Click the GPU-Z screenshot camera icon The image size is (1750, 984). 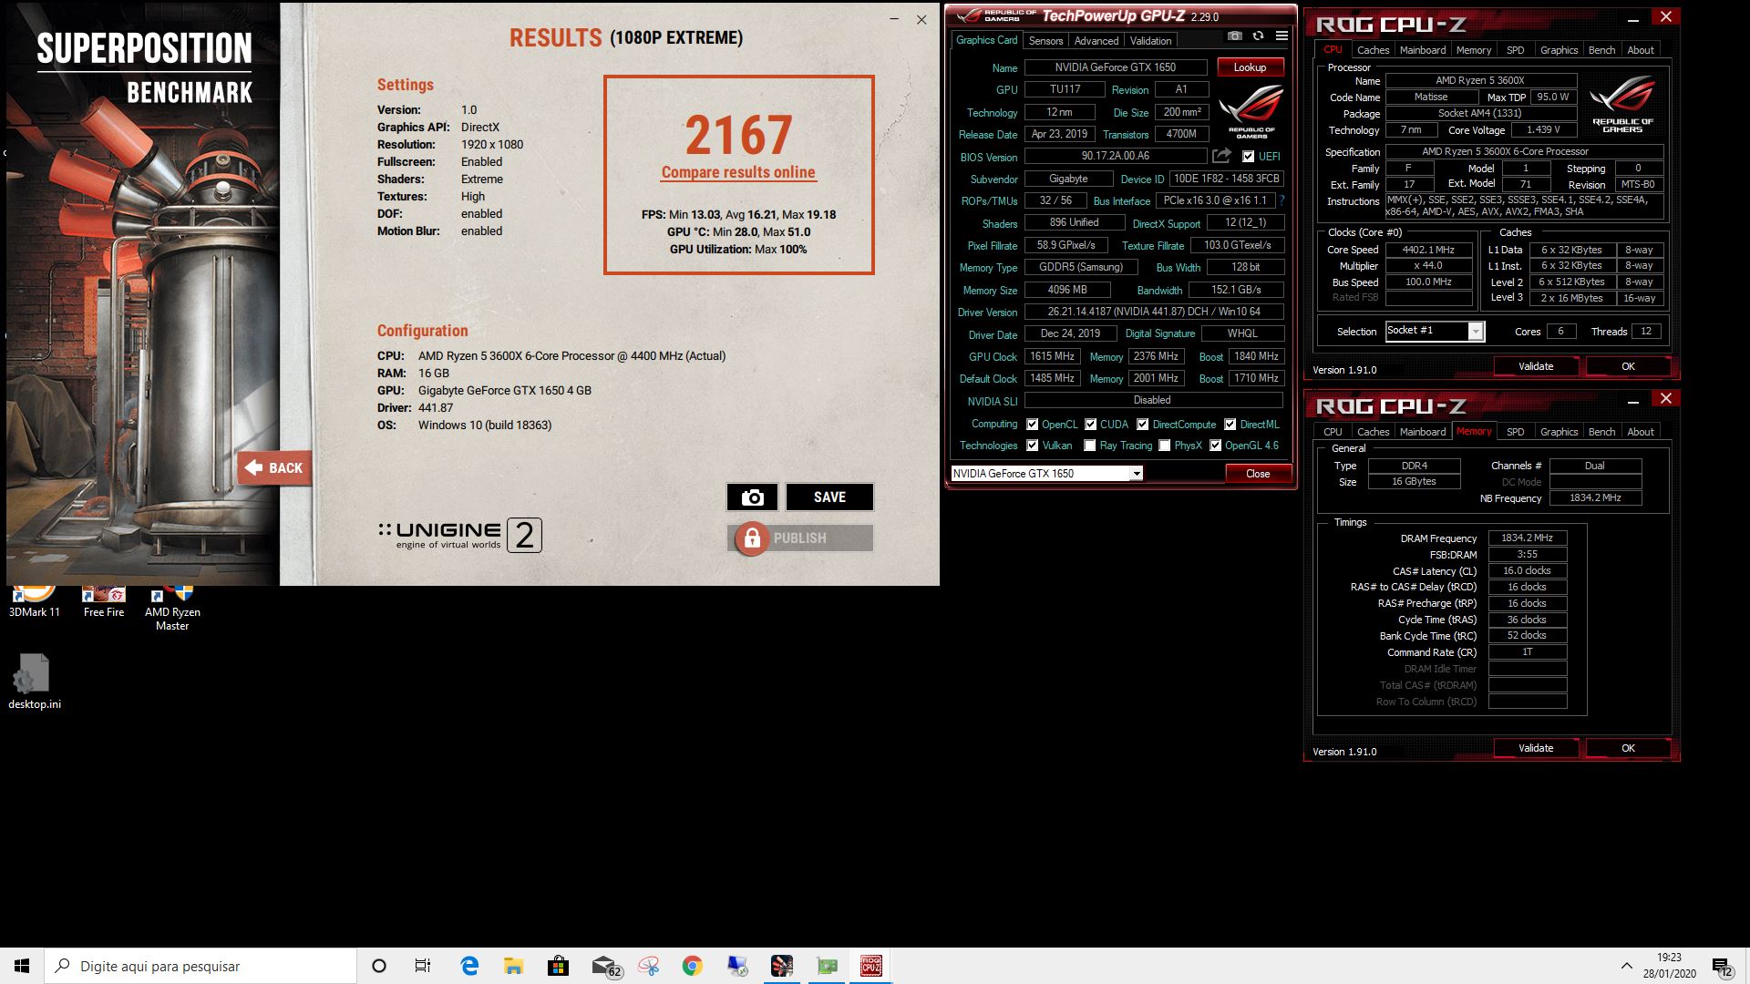point(1234,36)
